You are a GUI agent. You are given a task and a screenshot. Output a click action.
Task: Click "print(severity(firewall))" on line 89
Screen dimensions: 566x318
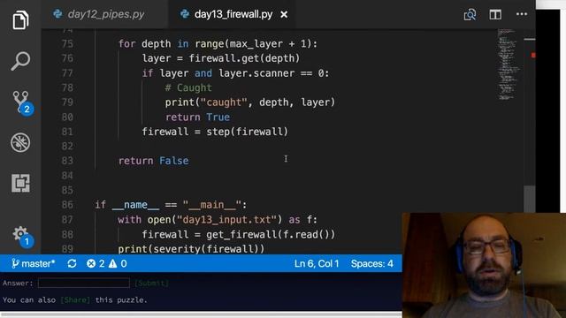pyautogui.click(x=191, y=249)
